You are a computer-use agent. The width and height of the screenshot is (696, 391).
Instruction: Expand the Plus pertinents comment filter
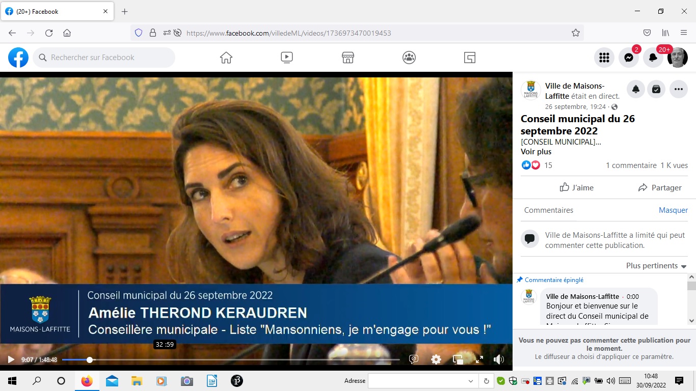(656, 266)
